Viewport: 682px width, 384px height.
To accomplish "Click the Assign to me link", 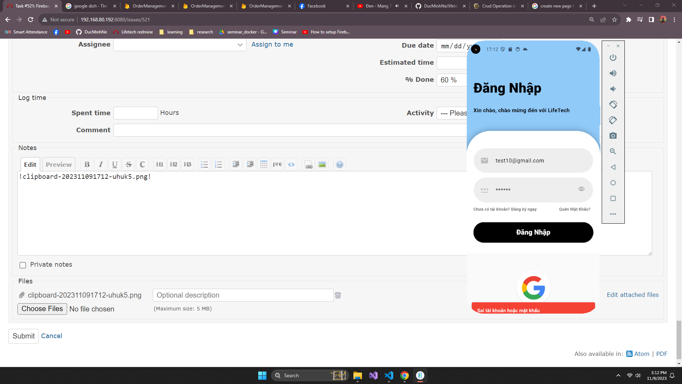I will [272, 44].
